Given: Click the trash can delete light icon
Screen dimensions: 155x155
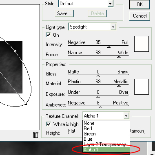Looking at the screenshot, I should (x=35, y=135).
